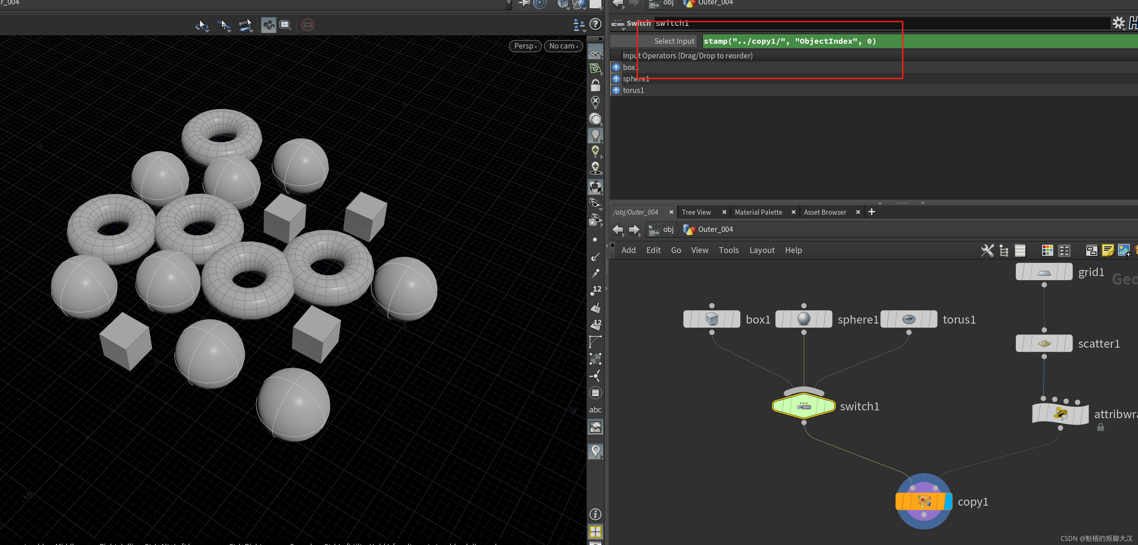This screenshot has width=1138, height=545.
Task: Open the No cam camera dropdown
Action: 563,46
